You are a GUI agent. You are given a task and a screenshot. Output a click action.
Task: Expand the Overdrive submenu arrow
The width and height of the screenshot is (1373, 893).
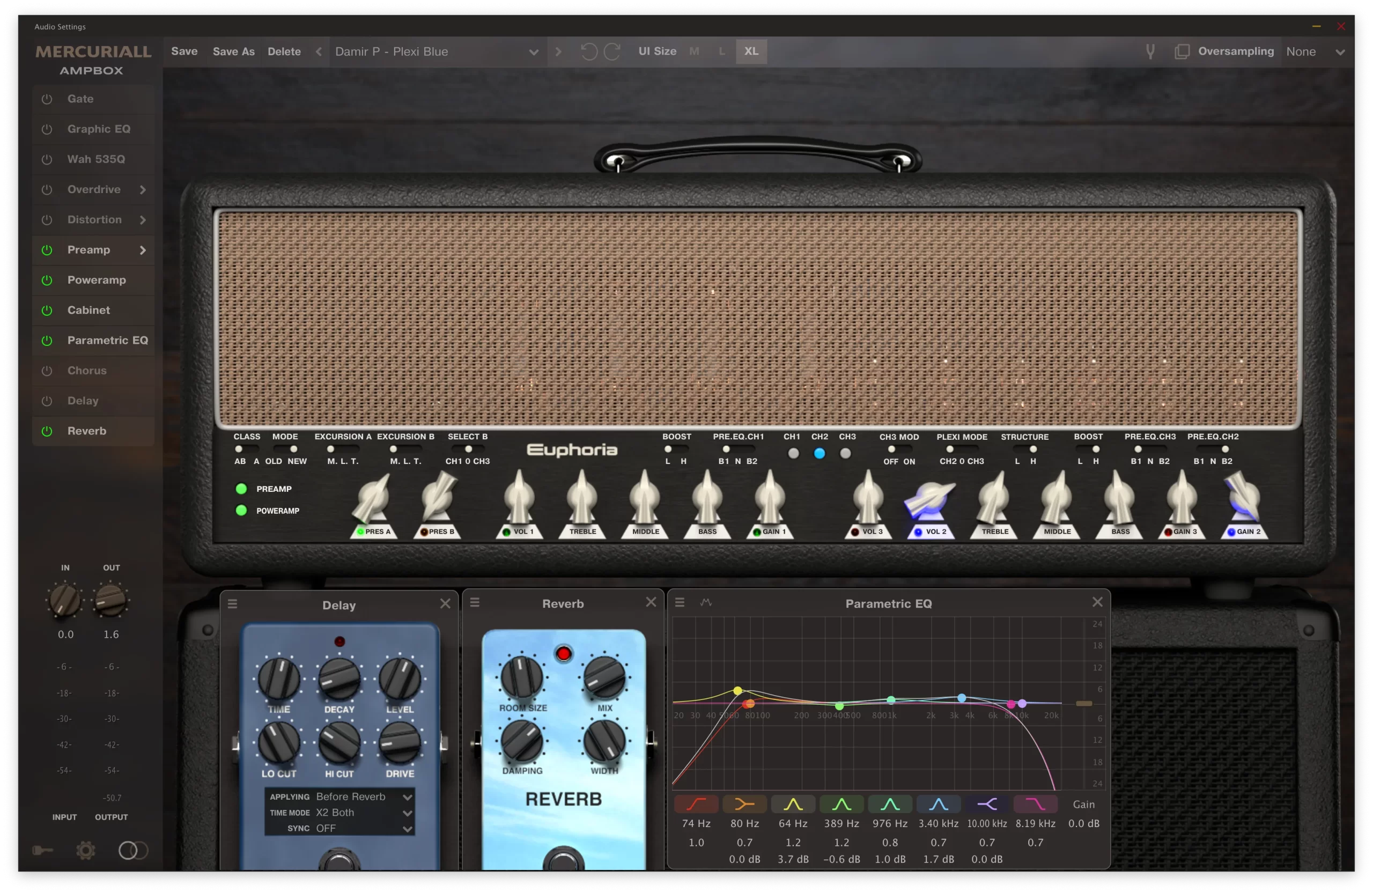(143, 190)
